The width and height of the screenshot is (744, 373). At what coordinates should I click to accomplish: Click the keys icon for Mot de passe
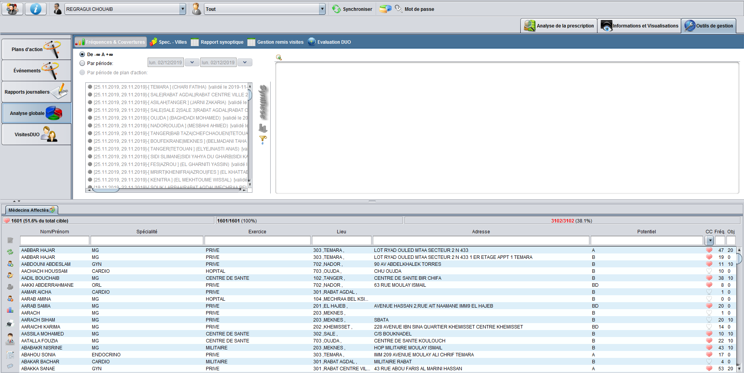pos(399,9)
